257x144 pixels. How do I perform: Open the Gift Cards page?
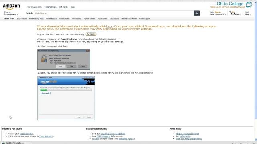(63, 7)
